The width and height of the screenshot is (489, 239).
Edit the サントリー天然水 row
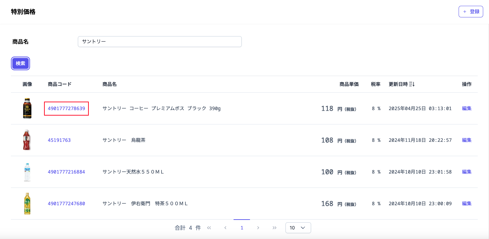467,172
